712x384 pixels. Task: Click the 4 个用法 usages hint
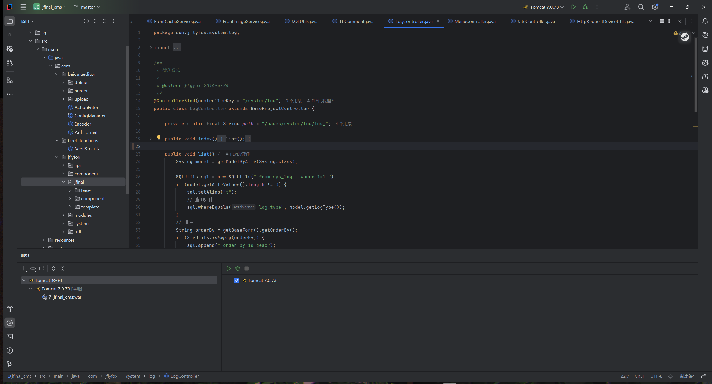coord(343,124)
